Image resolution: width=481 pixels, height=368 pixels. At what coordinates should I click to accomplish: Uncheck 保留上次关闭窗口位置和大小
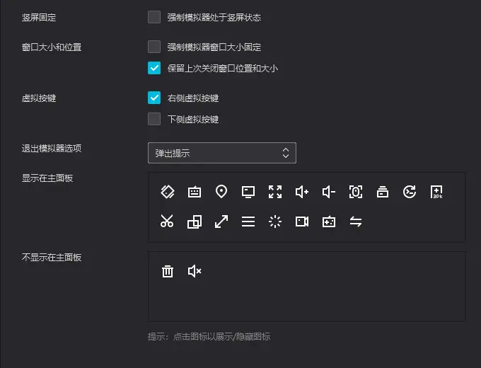[154, 68]
